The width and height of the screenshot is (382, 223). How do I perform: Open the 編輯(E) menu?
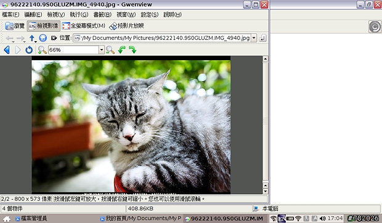click(33, 15)
